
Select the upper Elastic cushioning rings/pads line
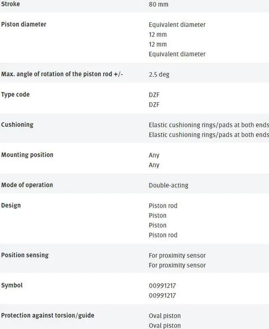click(208, 125)
